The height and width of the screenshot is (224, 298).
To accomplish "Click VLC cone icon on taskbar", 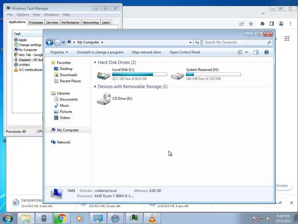I will (x=152, y=218).
